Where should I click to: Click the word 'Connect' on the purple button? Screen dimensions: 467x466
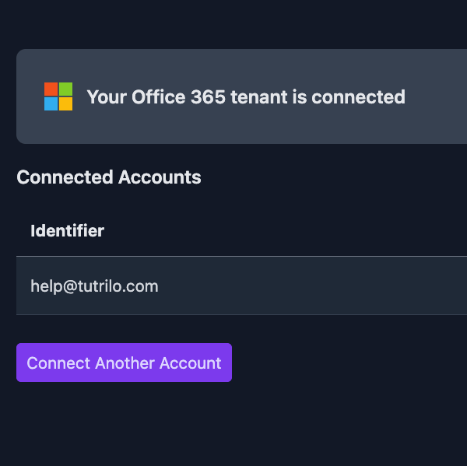coord(58,363)
